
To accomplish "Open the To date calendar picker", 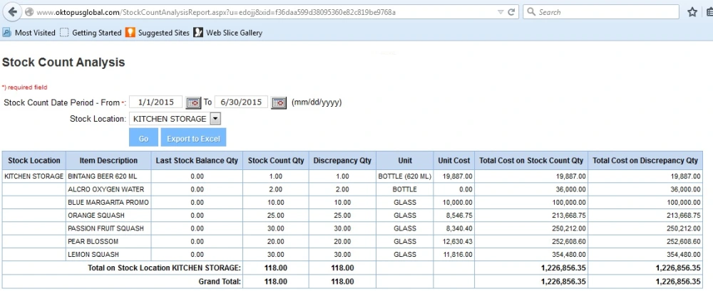I will pos(279,102).
